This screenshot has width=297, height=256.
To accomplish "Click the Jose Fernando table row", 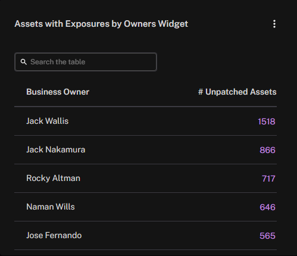I will pyautogui.click(x=145, y=236).
